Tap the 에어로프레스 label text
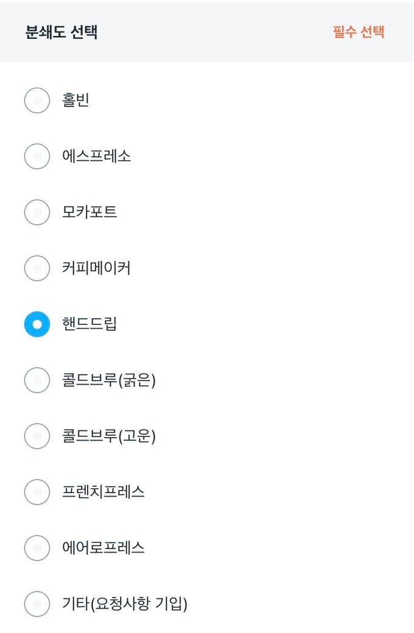 point(103,548)
